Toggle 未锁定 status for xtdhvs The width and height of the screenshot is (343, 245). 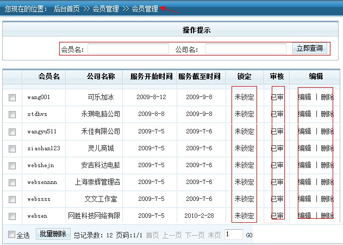tap(245, 114)
